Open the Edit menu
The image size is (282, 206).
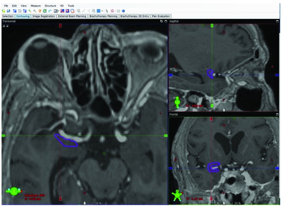[14, 6]
